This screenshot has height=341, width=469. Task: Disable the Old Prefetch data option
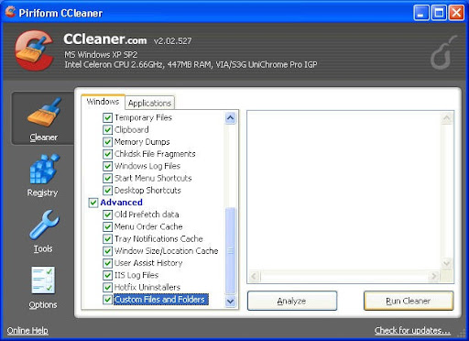point(107,214)
